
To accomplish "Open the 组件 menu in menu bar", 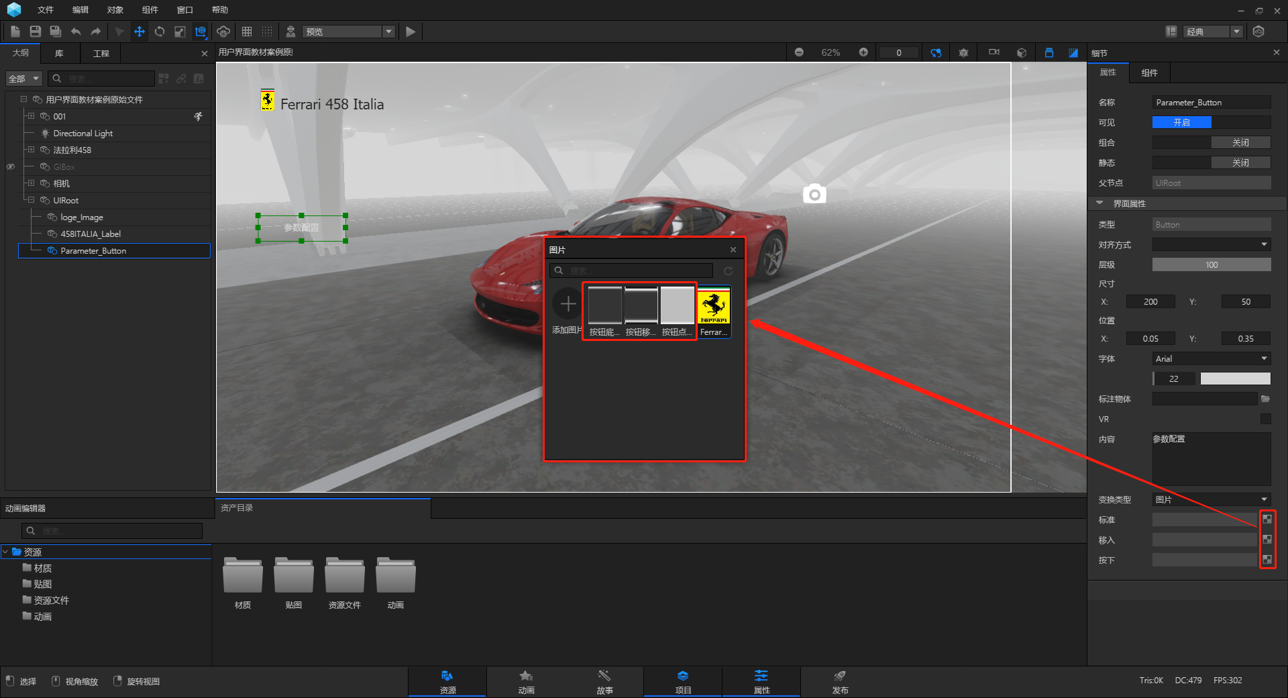I will point(150,10).
